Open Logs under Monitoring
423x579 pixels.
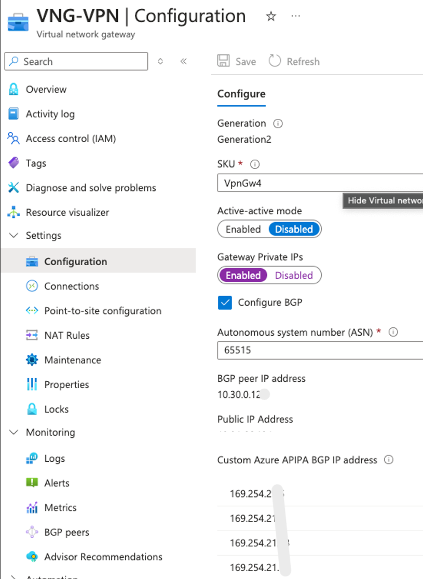coord(54,459)
